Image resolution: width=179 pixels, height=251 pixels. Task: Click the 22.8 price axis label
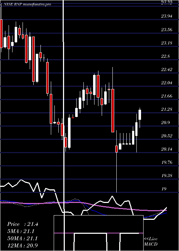coord(165,56)
